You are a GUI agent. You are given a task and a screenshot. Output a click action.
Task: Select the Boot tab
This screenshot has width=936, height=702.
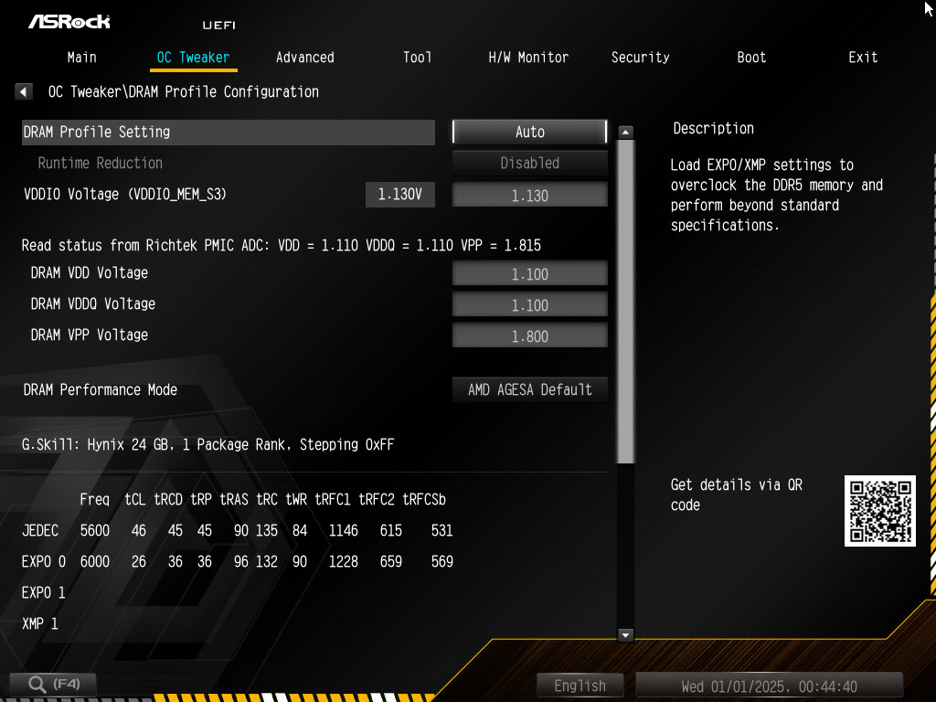coord(751,57)
